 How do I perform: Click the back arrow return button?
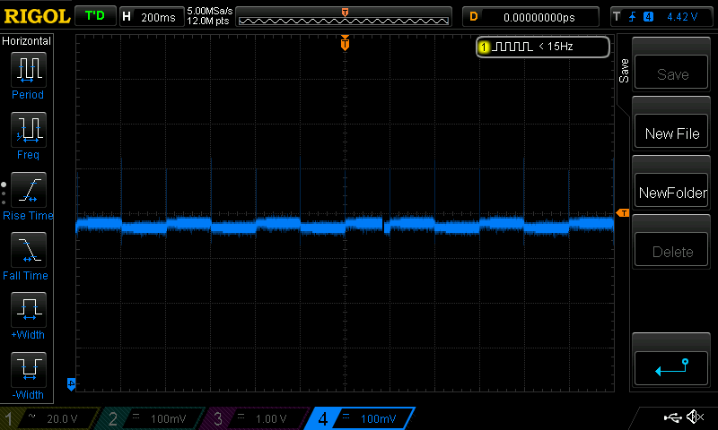[x=672, y=365]
